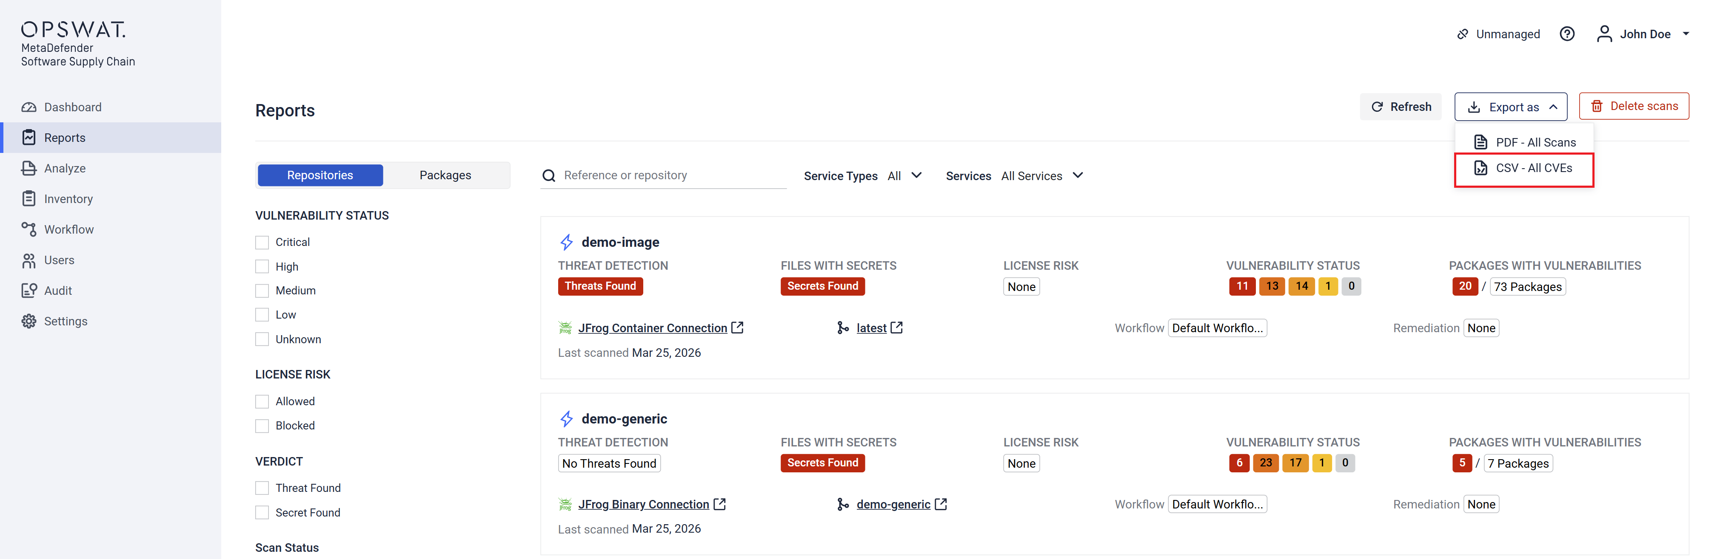Click the Workflow icon in sidebar
1723x559 pixels.
point(29,230)
